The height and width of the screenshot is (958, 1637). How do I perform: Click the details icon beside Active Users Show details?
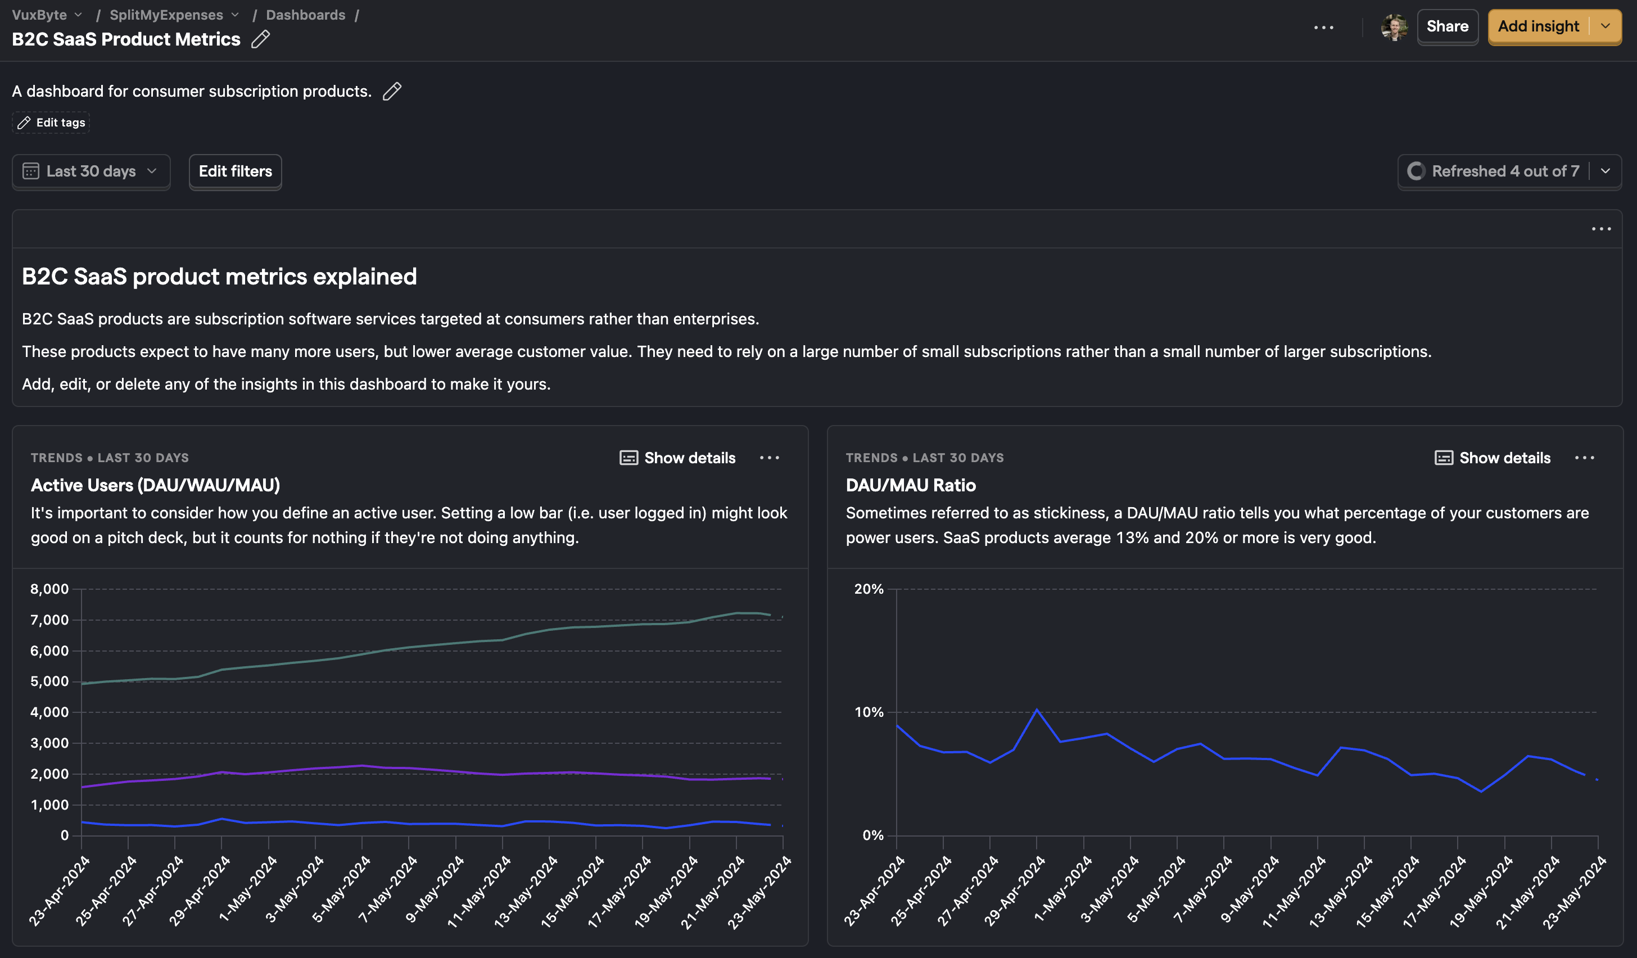click(x=628, y=458)
